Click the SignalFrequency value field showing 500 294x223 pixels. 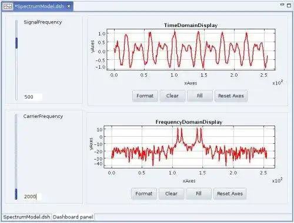point(33,97)
